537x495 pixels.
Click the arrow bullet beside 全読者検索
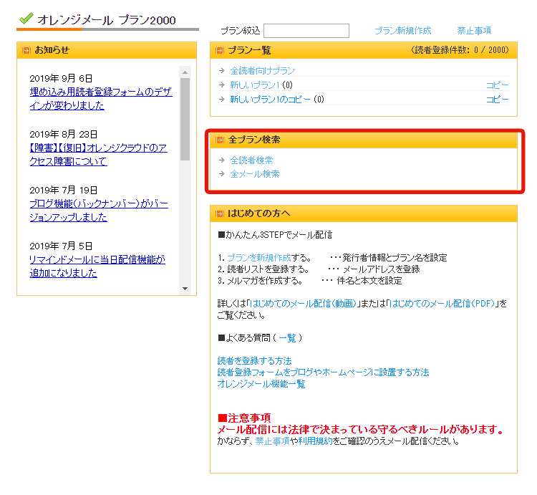point(221,160)
